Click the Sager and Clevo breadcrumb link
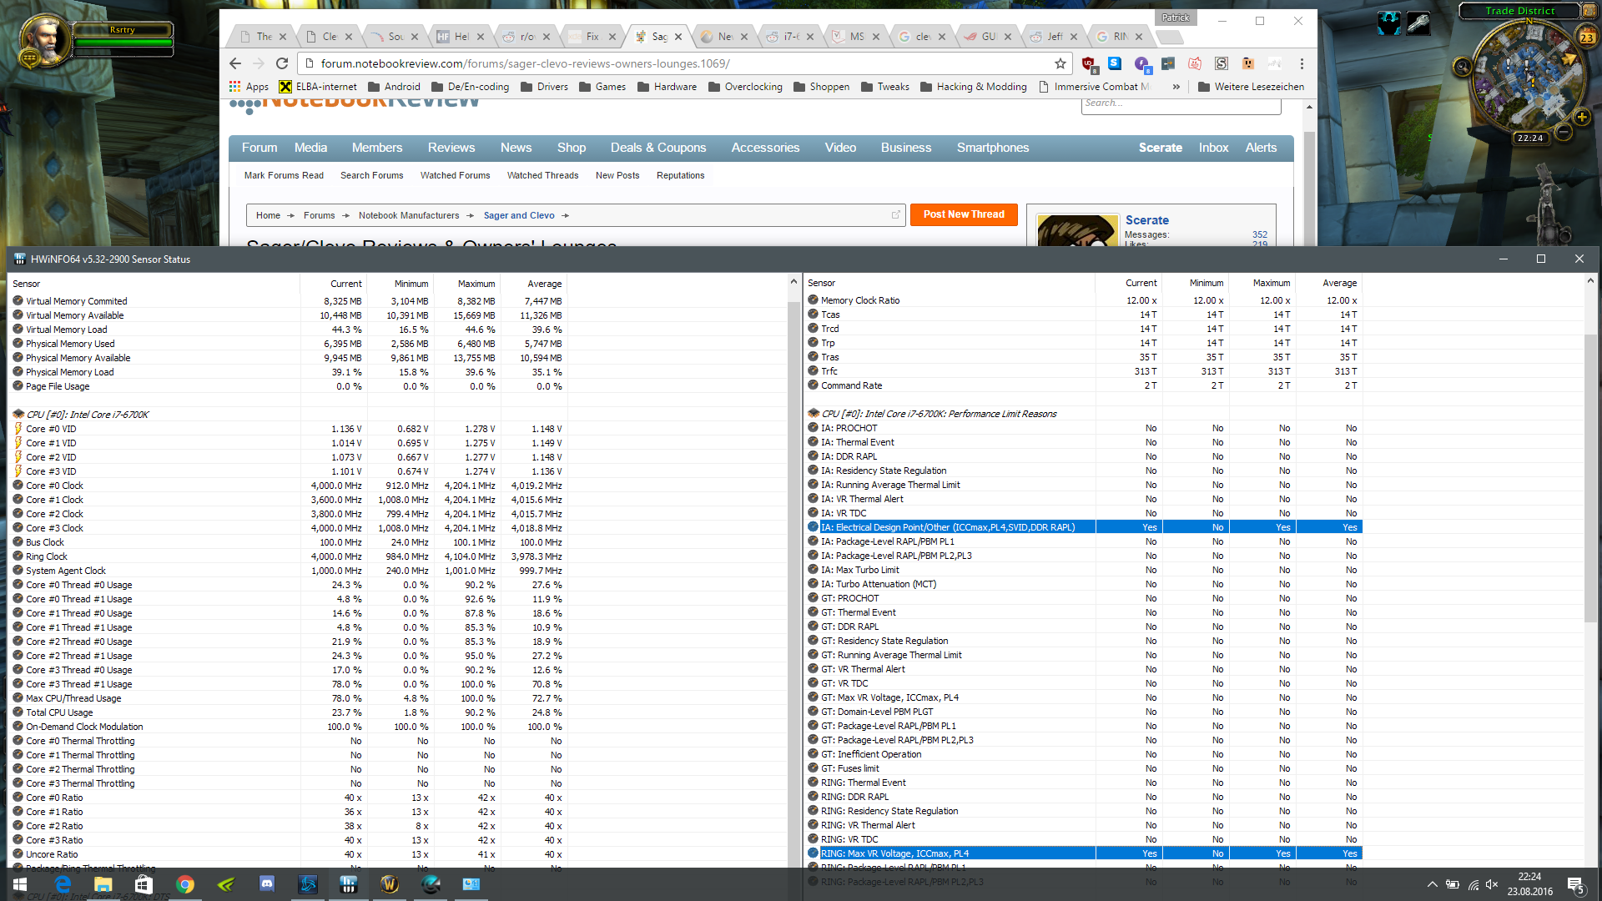Viewport: 1602px width, 901px height. pyautogui.click(x=519, y=215)
